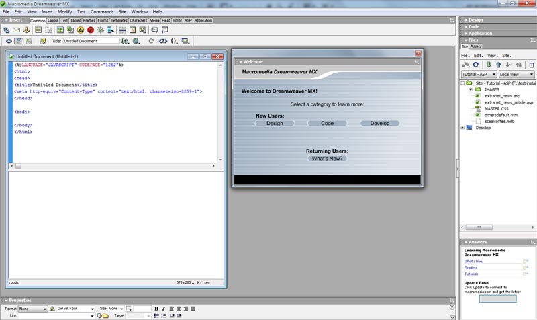This screenshot has height=320, width=537.
Task: Insert an image icon
Action: 60,30
